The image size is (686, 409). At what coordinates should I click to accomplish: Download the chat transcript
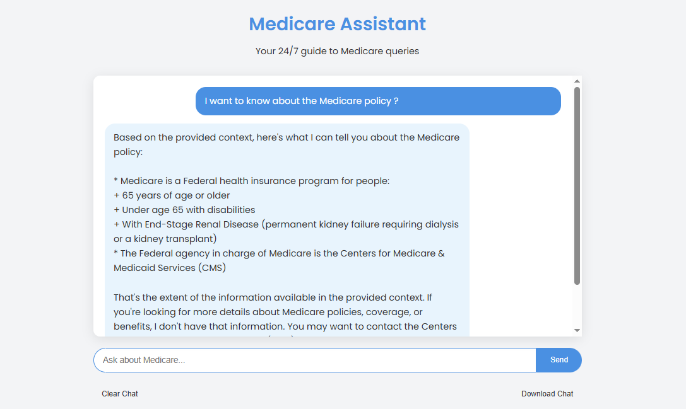547,394
